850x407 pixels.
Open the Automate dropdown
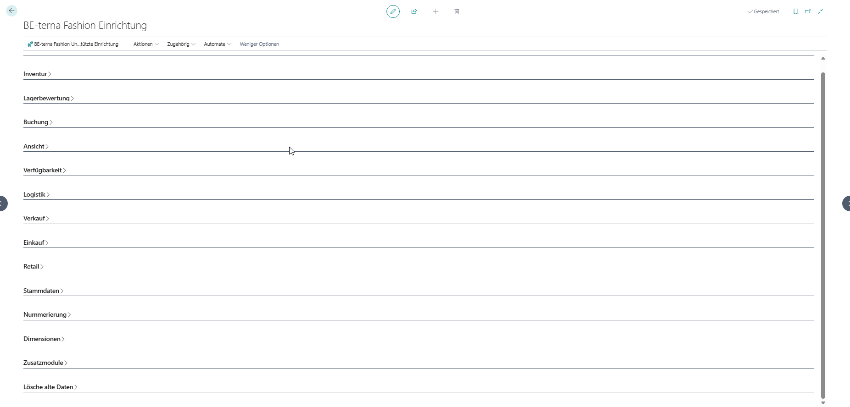pos(217,44)
